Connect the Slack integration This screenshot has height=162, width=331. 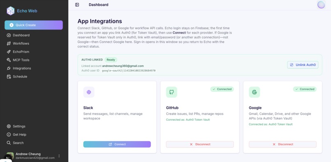[x=117, y=144]
